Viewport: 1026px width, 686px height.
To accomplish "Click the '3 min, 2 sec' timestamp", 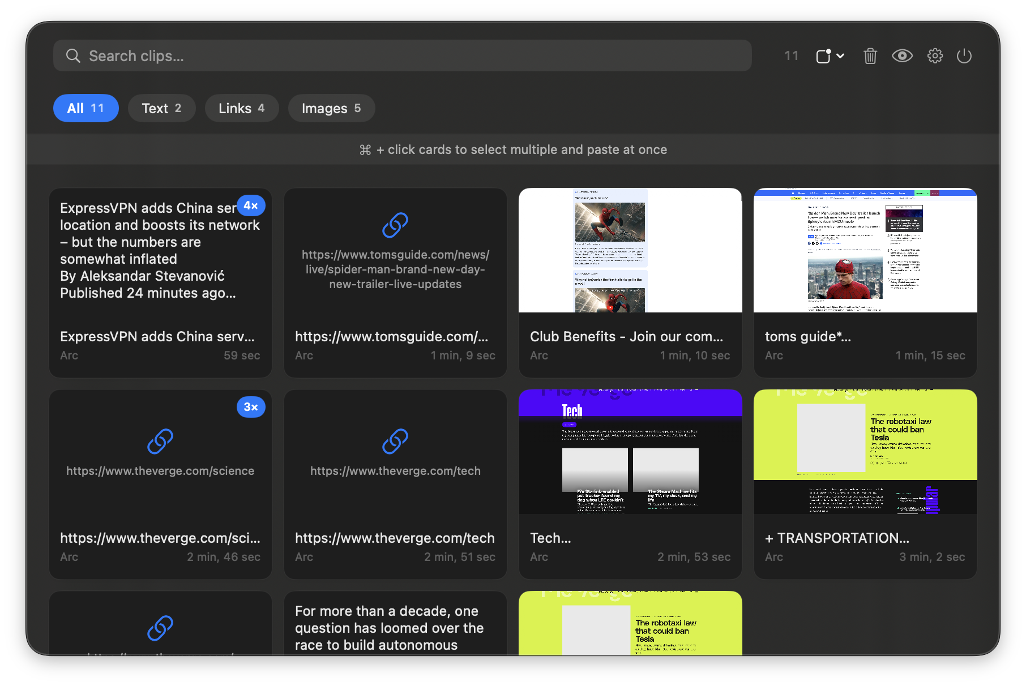I will click(932, 557).
